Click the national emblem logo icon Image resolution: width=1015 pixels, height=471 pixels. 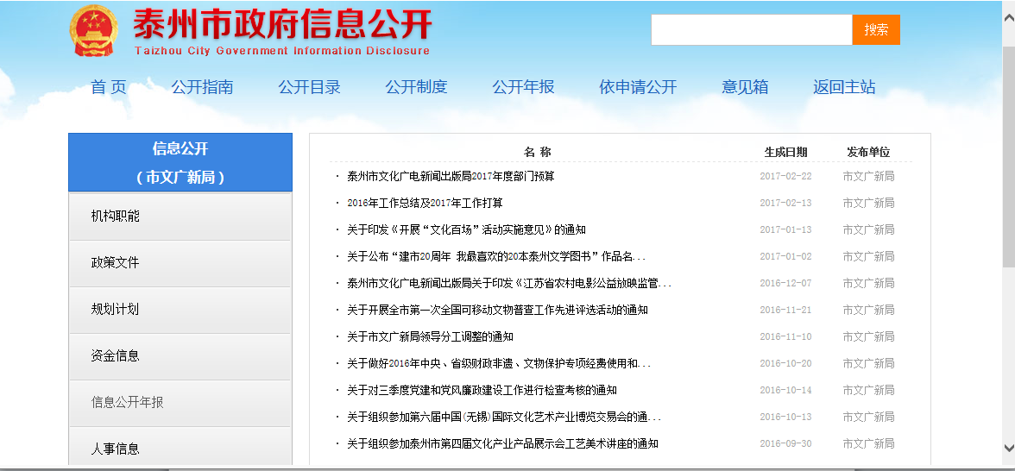(93, 31)
